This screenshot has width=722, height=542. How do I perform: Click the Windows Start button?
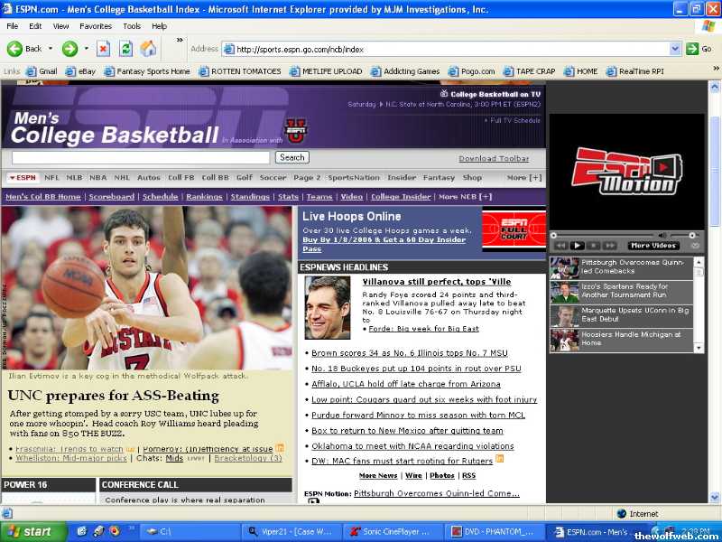[34, 531]
